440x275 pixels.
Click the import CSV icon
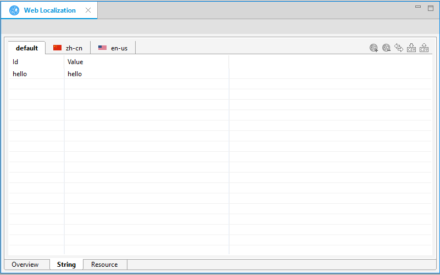coord(411,48)
